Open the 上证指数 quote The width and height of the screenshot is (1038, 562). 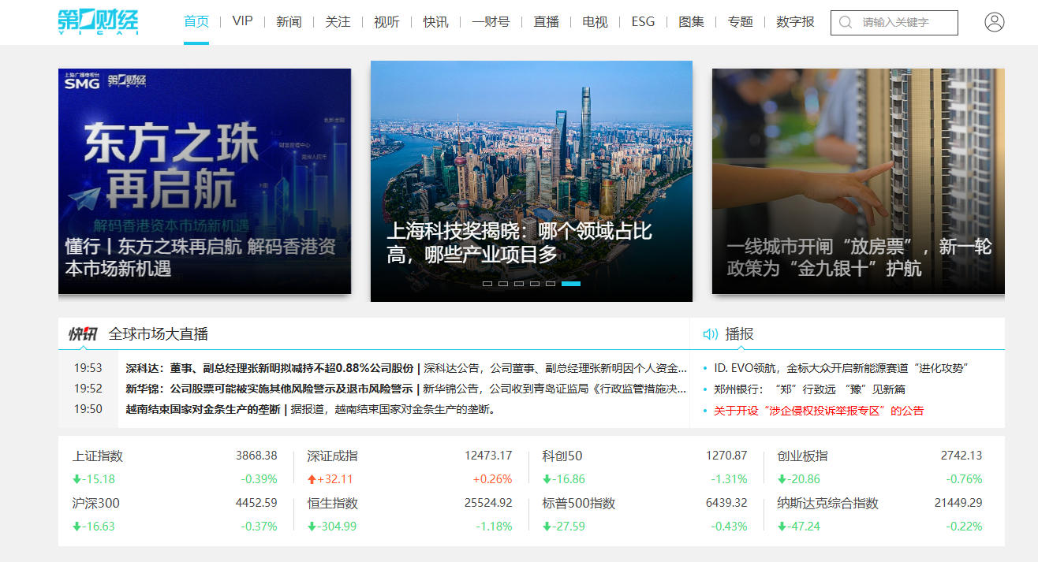tap(98, 456)
